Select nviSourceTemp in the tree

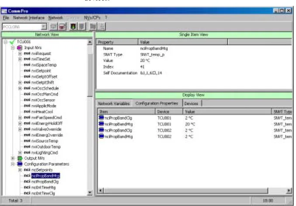click(45, 141)
